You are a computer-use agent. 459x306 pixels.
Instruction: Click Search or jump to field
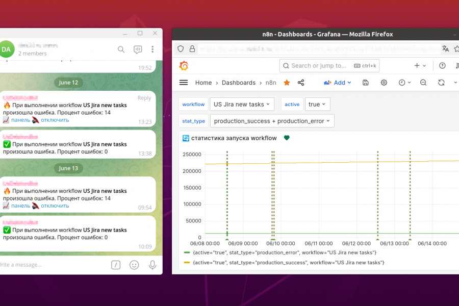pos(329,66)
